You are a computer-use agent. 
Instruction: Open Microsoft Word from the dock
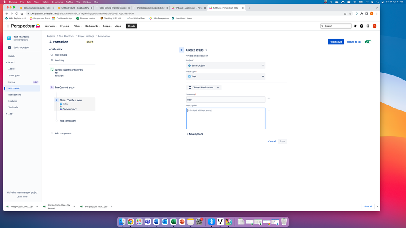tap(156, 222)
